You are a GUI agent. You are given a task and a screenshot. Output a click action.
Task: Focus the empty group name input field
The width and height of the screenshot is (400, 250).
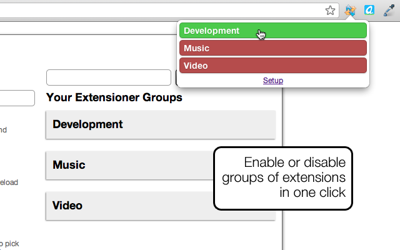tap(109, 77)
